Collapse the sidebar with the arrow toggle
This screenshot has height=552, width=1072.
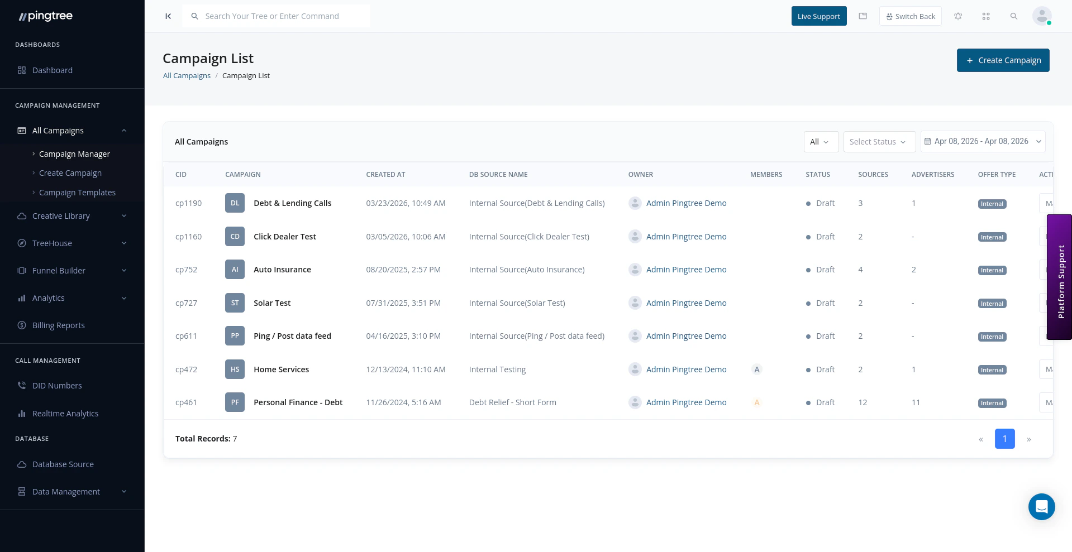[x=168, y=16]
